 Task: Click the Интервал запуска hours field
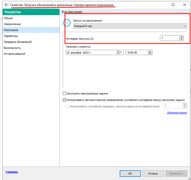pos(170,38)
